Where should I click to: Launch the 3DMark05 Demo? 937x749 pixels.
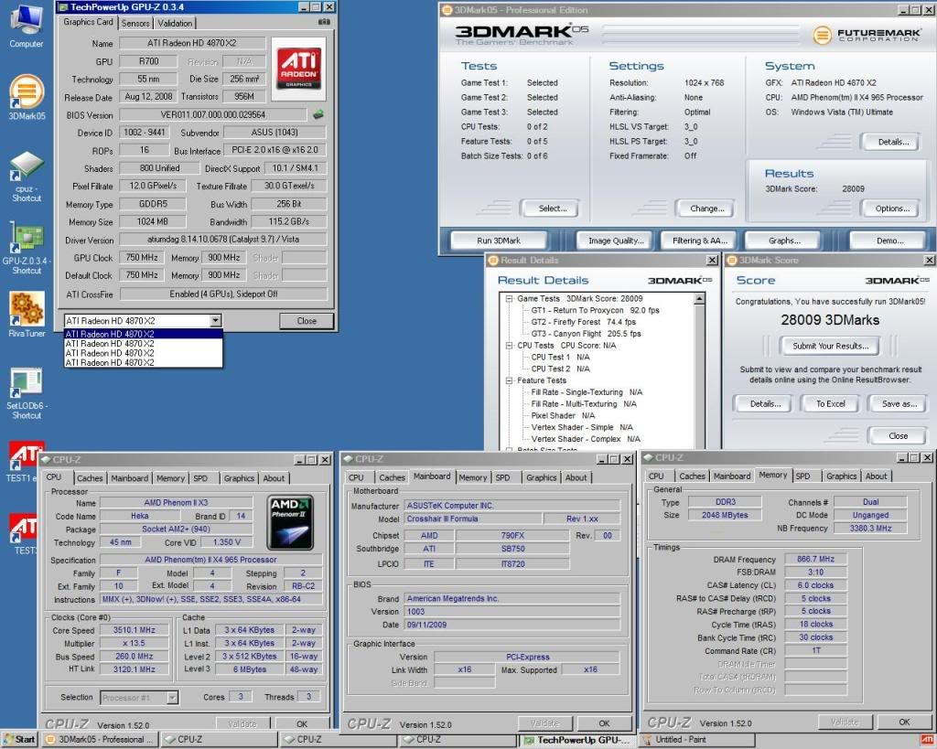click(x=889, y=241)
